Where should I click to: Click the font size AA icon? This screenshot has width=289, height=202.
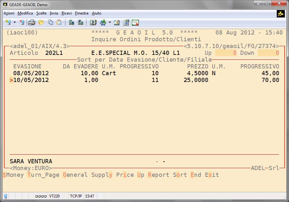103,22
